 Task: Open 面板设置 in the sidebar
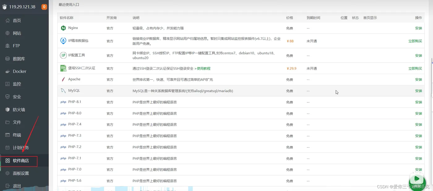pyautogui.click(x=24, y=173)
